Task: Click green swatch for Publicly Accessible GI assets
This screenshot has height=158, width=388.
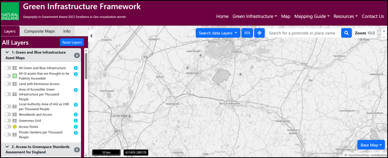Action: pos(15,76)
